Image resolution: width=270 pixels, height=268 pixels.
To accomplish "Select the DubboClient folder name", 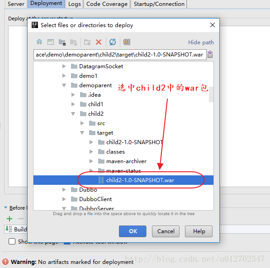I will coord(95,199).
